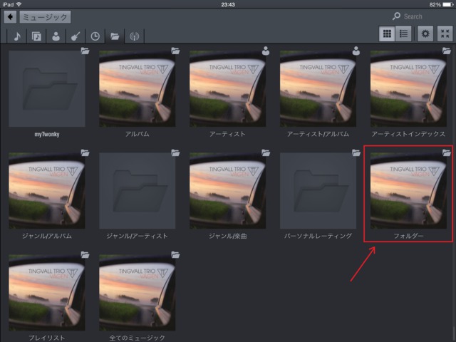Click person badge icon on アーティスト/アルバム
This screenshot has width=456, height=342.
pyautogui.click(x=356, y=51)
